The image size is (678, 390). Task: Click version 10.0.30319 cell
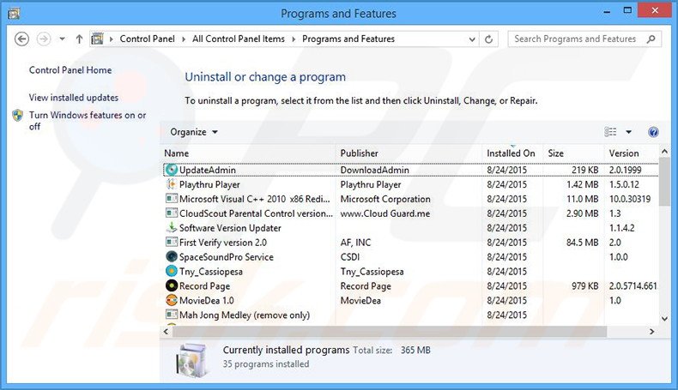click(630, 199)
